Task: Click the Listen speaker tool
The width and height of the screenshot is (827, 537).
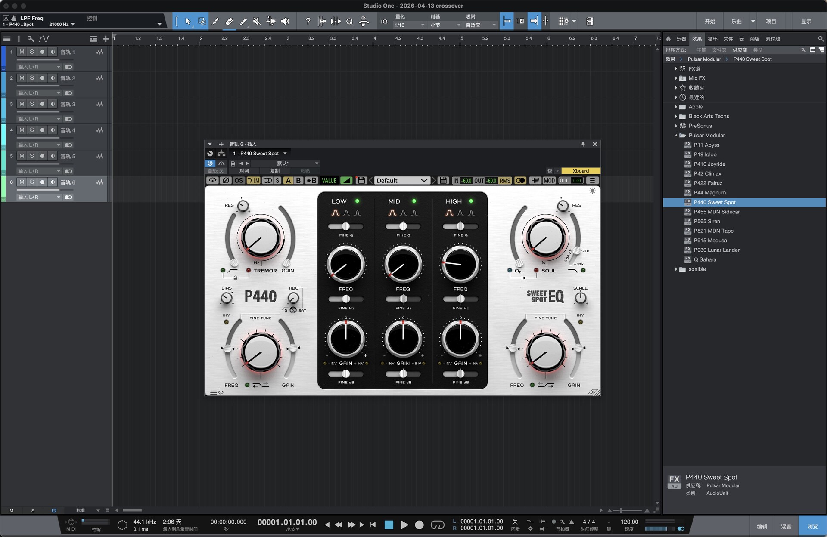Action: 285,21
